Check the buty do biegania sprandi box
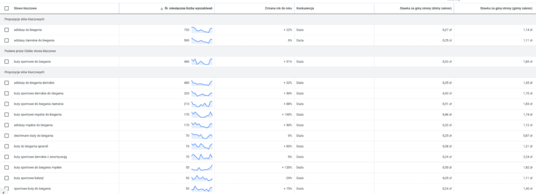The width and height of the screenshot is (536, 194). (x=6, y=147)
